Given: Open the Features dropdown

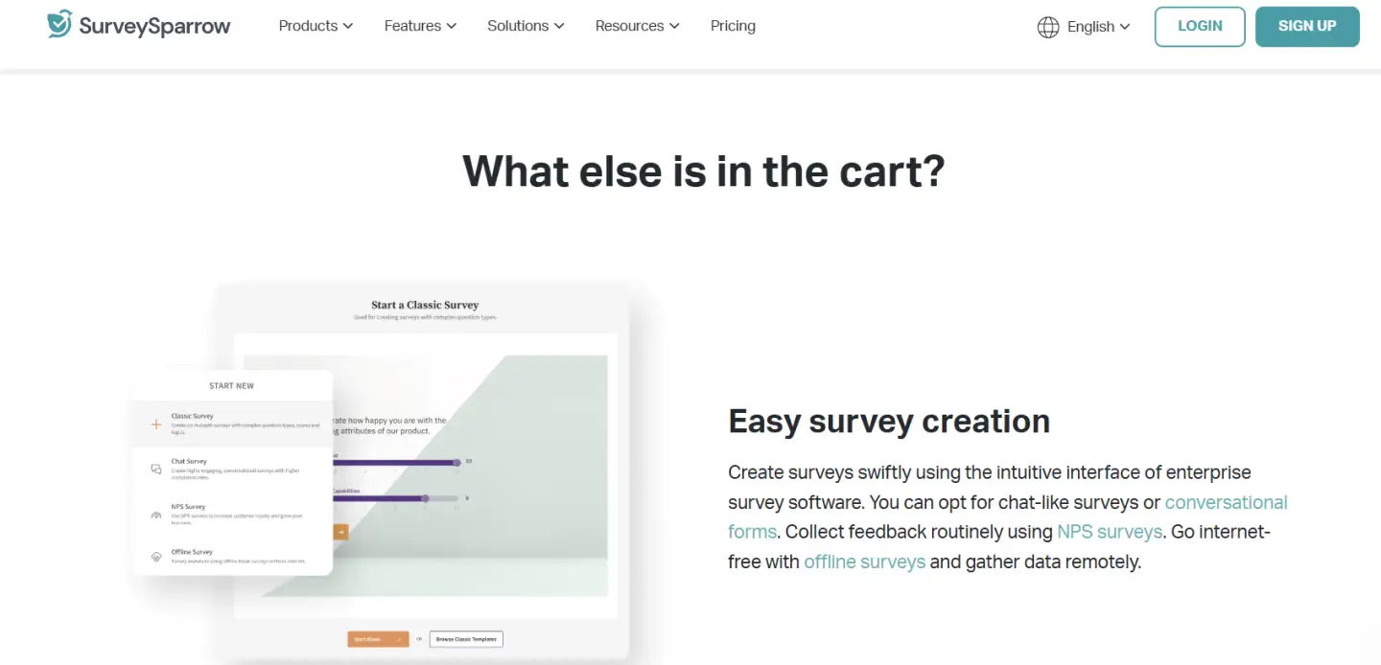Looking at the screenshot, I should [x=420, y=26].
